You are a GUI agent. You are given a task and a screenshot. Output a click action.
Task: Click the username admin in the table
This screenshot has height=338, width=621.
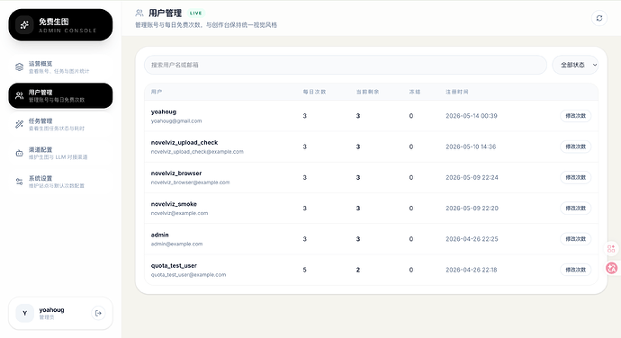pyautogui.click(x=159, y=236)
